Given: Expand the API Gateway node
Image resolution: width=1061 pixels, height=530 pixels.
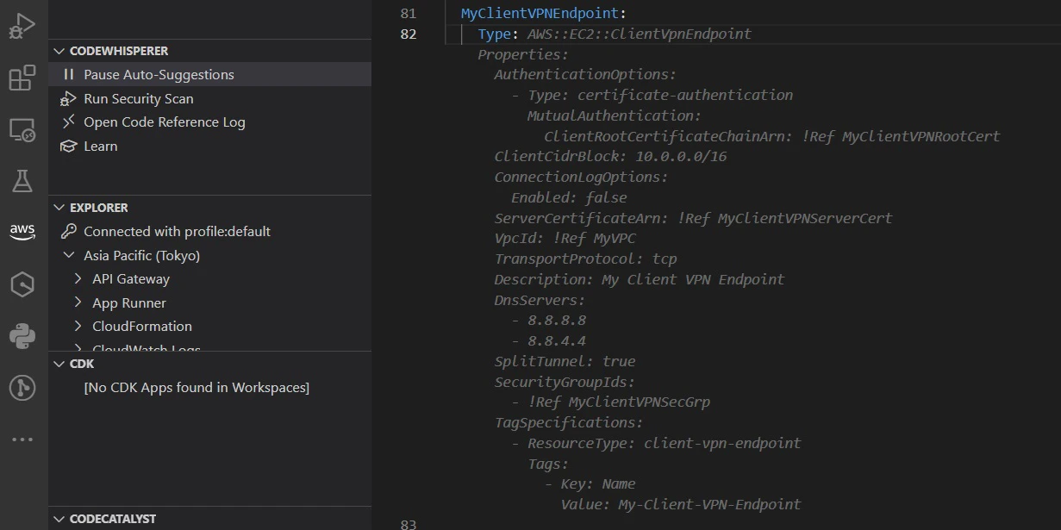Looking at the screenshot, I should point(78,279).
